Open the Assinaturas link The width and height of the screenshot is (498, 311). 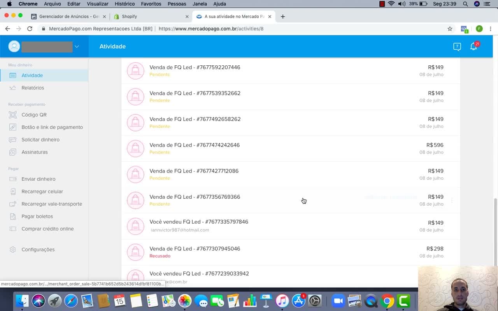pyautogui.click(x=35, y=152)
